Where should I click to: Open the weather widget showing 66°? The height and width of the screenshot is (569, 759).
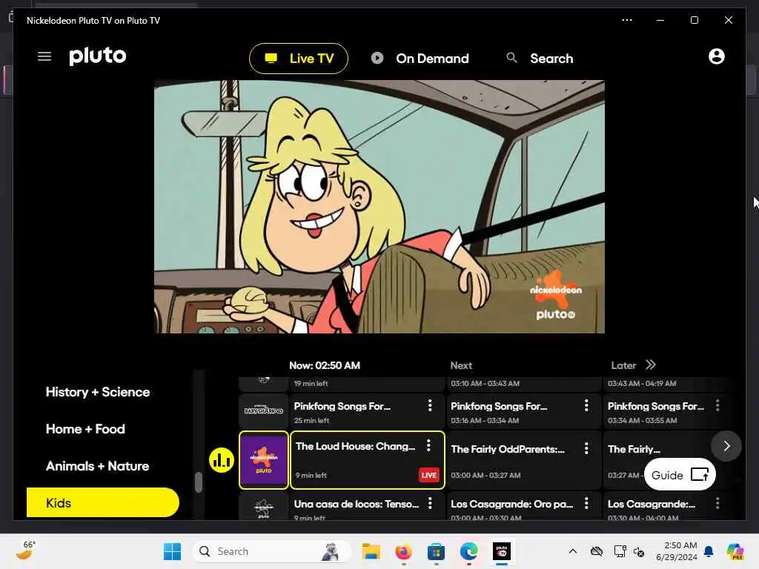coord(26,550)
